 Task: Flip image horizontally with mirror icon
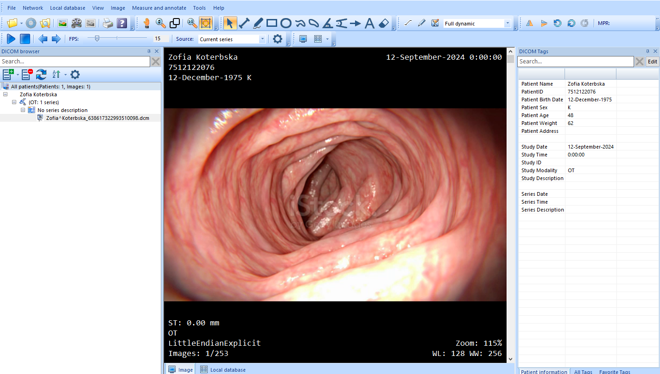pyautogui.click(x=529, y=23)
